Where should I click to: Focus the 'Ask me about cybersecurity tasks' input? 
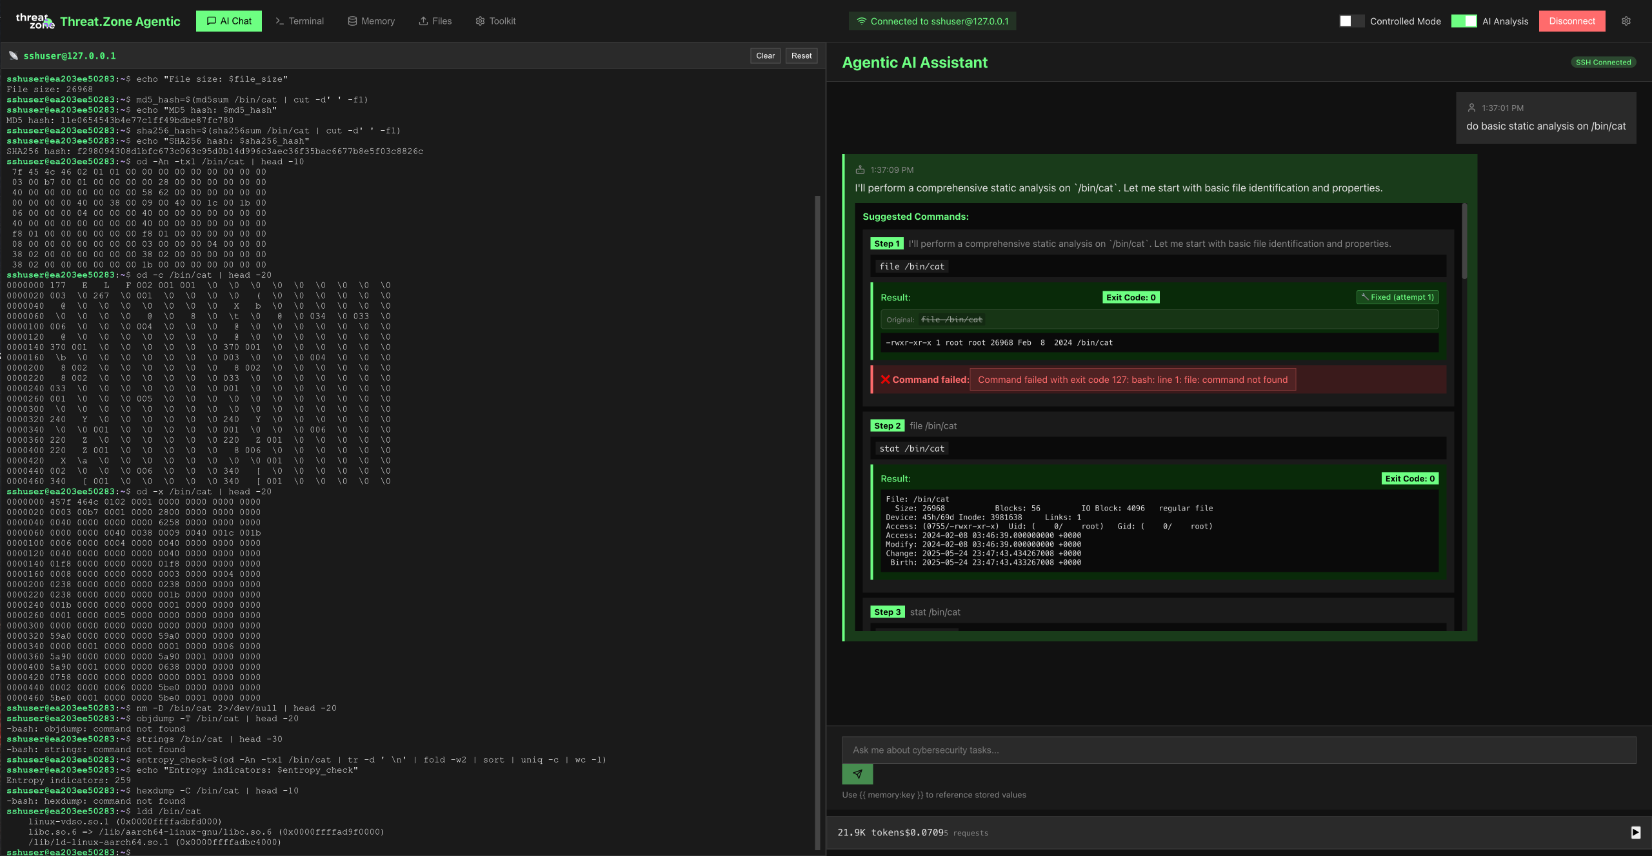[1239, 750]
